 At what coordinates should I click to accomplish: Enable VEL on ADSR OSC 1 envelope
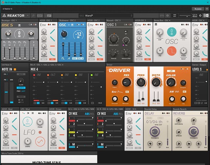pos(52,59)
